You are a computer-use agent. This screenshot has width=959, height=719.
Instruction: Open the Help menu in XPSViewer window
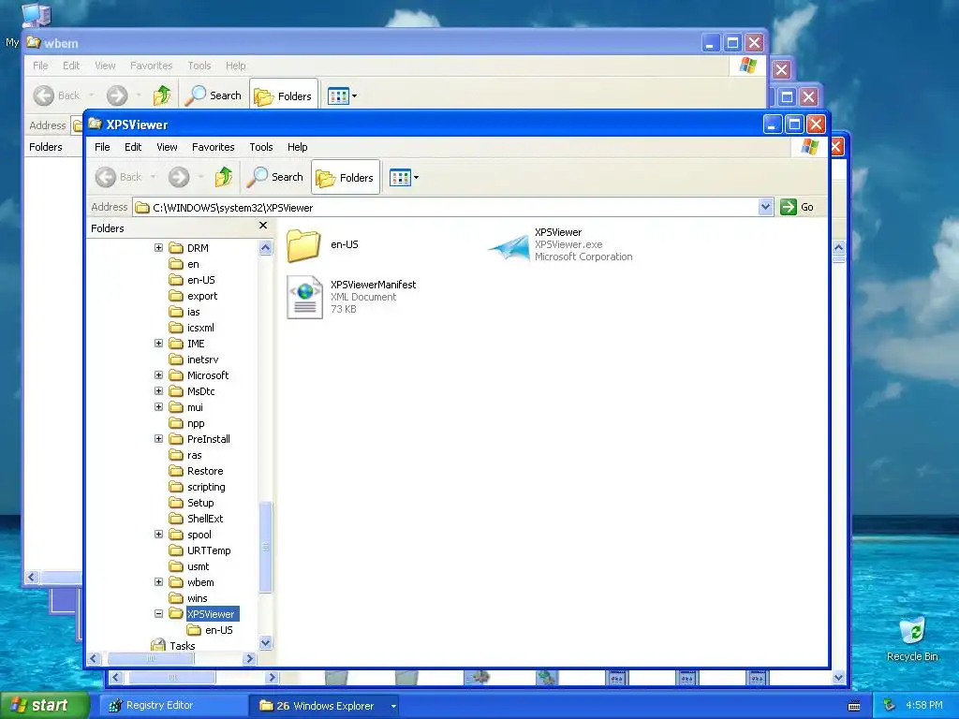(297, 147)
